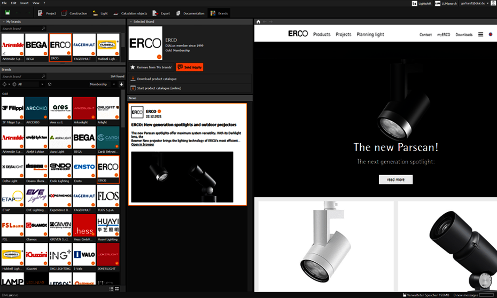Click the green Save icon in toolbar
The image size is (497, 298).
[6, 12]
